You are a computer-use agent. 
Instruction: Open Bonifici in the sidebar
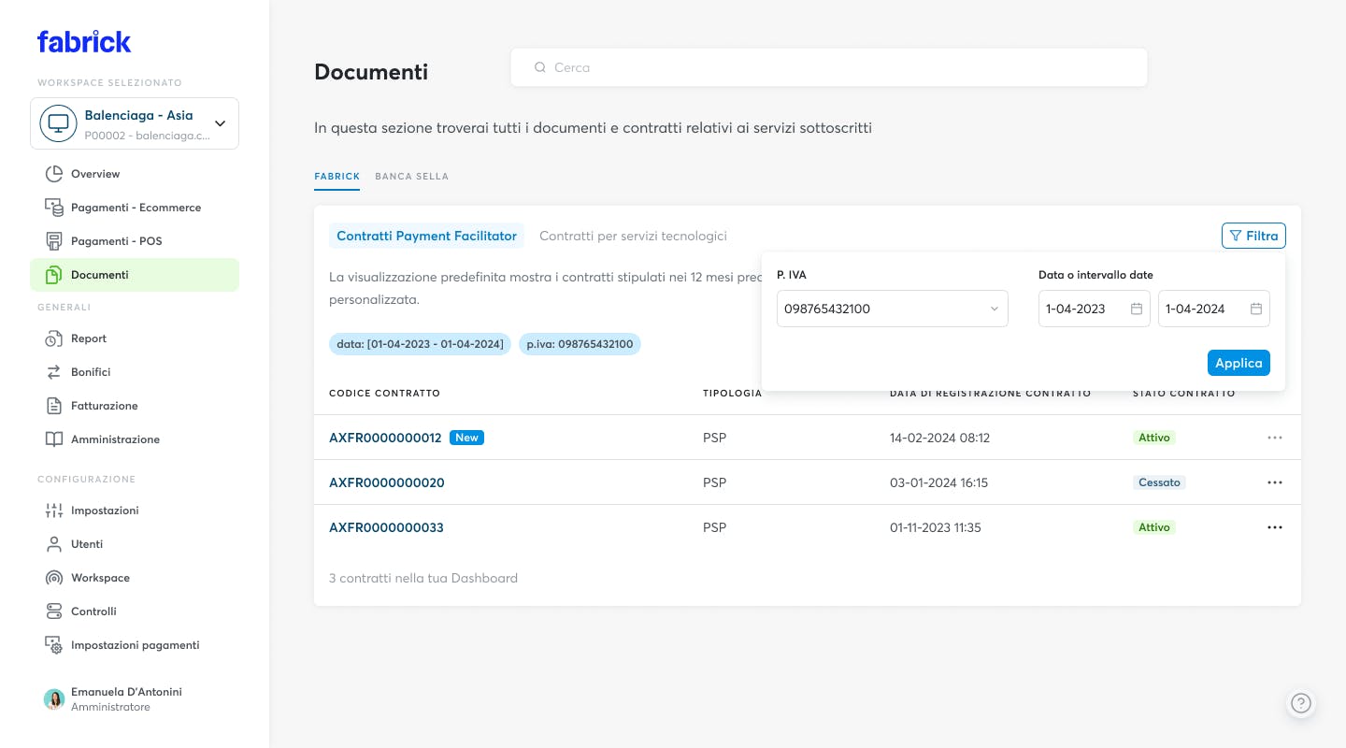point(135,372)
